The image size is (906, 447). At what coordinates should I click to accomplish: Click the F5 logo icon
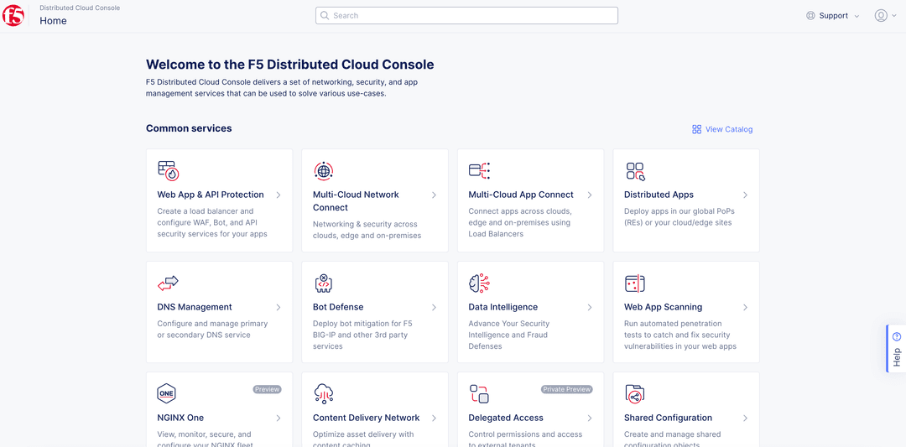tap(13, 16)
